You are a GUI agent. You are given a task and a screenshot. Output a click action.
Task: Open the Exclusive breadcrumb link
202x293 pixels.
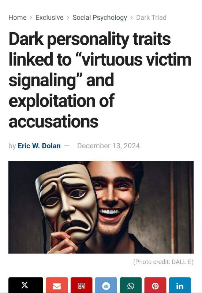point(49,18)
